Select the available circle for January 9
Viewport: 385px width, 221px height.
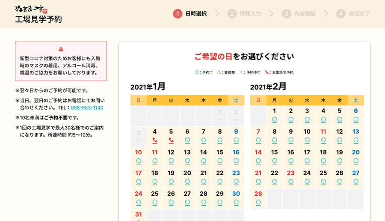point(236,140)
